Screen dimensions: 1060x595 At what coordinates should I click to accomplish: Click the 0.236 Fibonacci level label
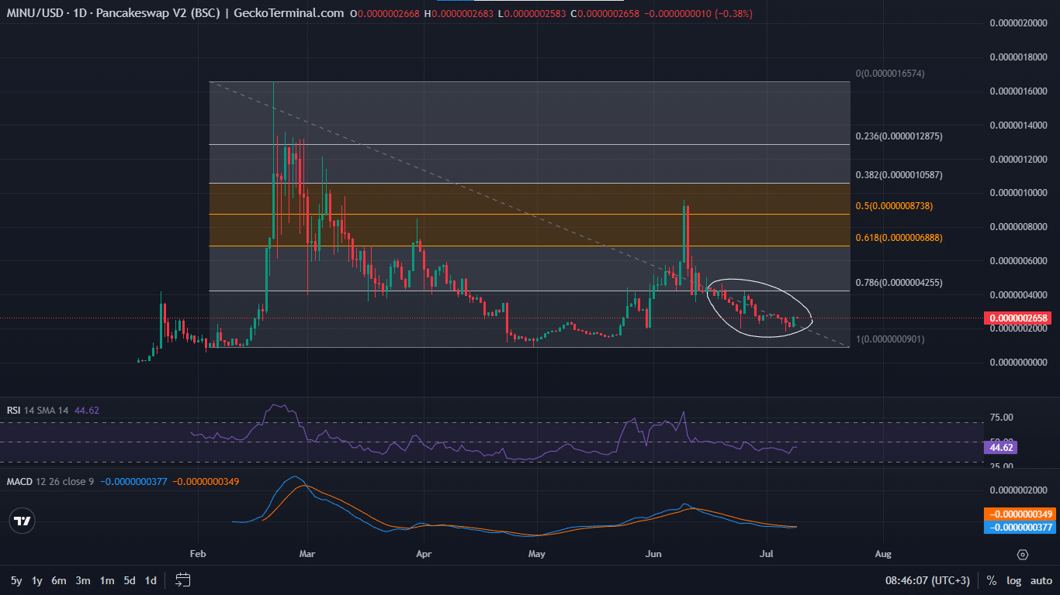pyautogui.click(x=899, y=136)
